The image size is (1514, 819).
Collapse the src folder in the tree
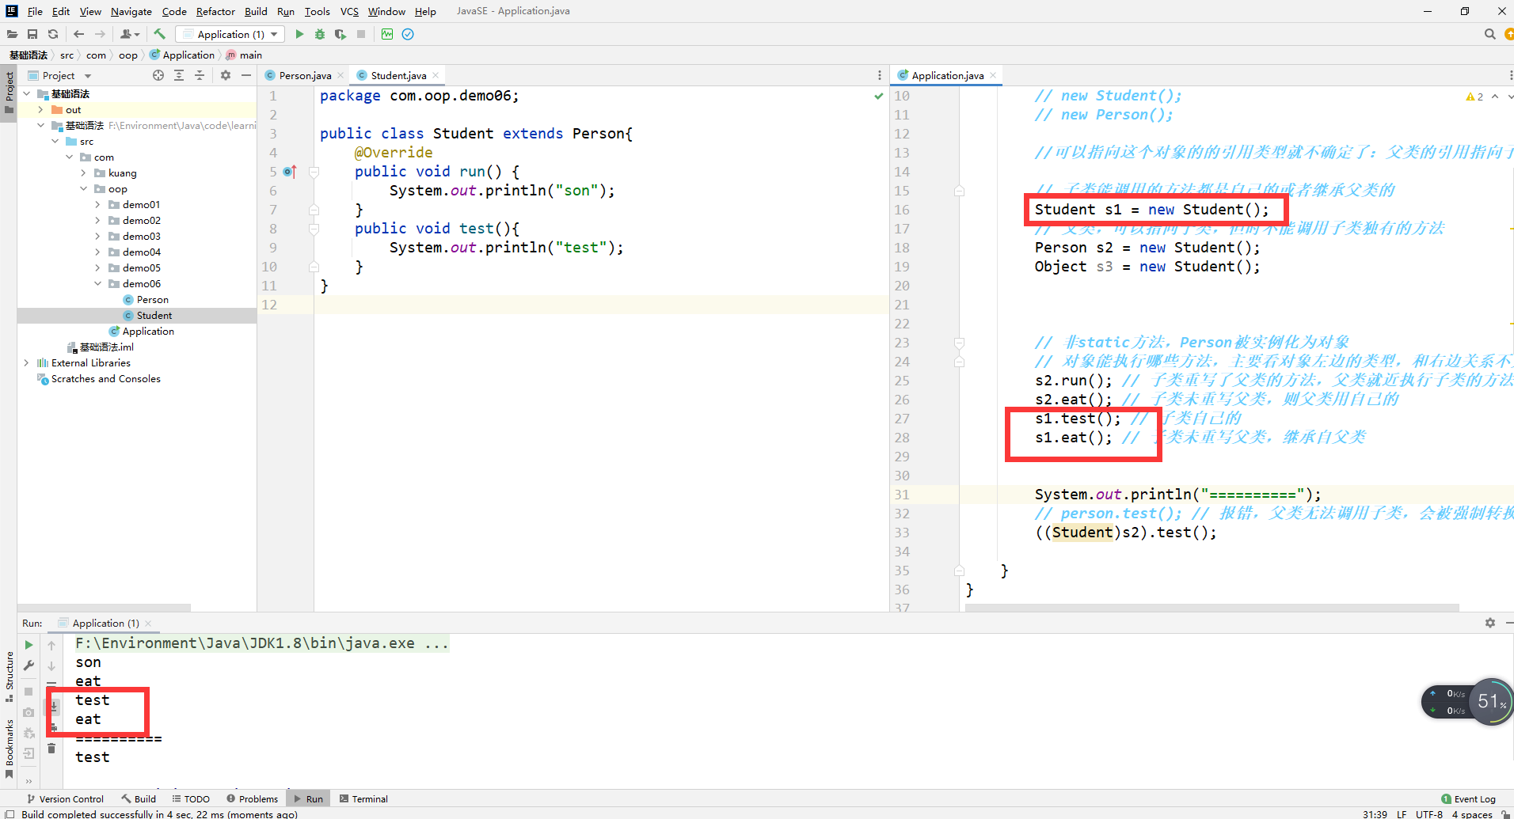pyautogui.click(x=55, y=142)
